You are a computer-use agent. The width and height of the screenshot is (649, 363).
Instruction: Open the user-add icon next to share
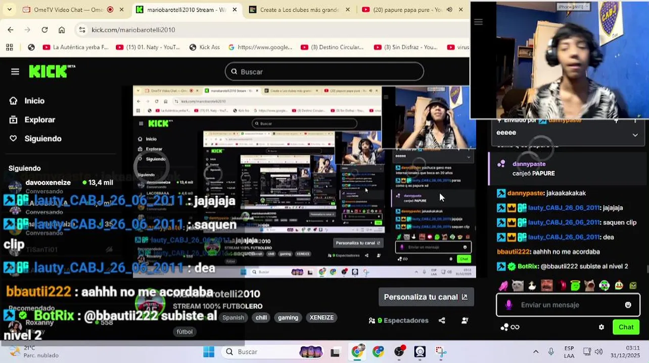pyautogui.click(x=465, y=321)
